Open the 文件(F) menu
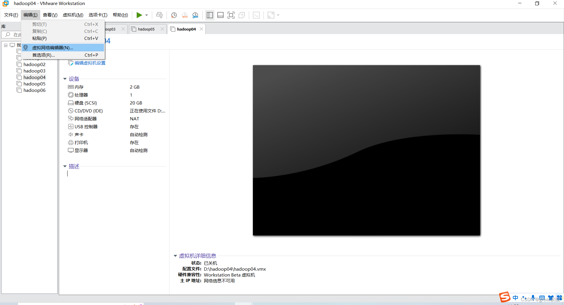The width and height of the screenshot is (564, 305). click(11, 15)
